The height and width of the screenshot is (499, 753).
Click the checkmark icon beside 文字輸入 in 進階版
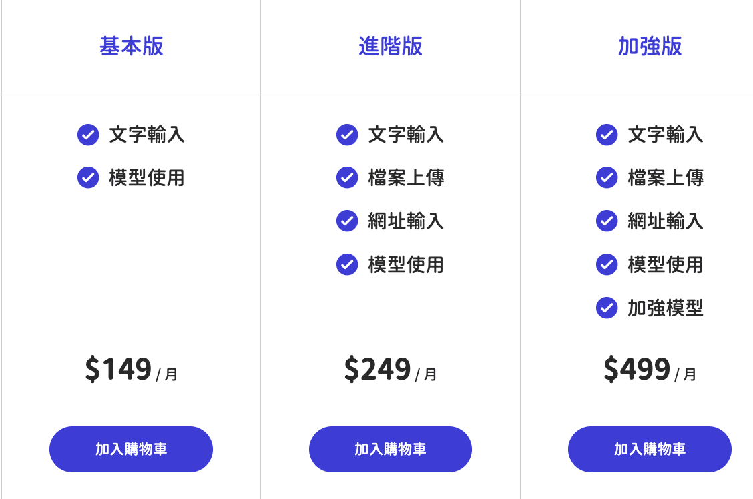(347, 135)
